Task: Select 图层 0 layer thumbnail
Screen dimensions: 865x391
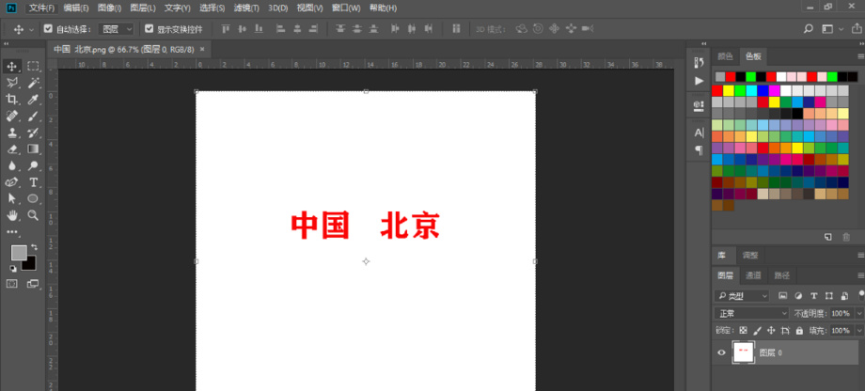Action: tap(743, 352)
